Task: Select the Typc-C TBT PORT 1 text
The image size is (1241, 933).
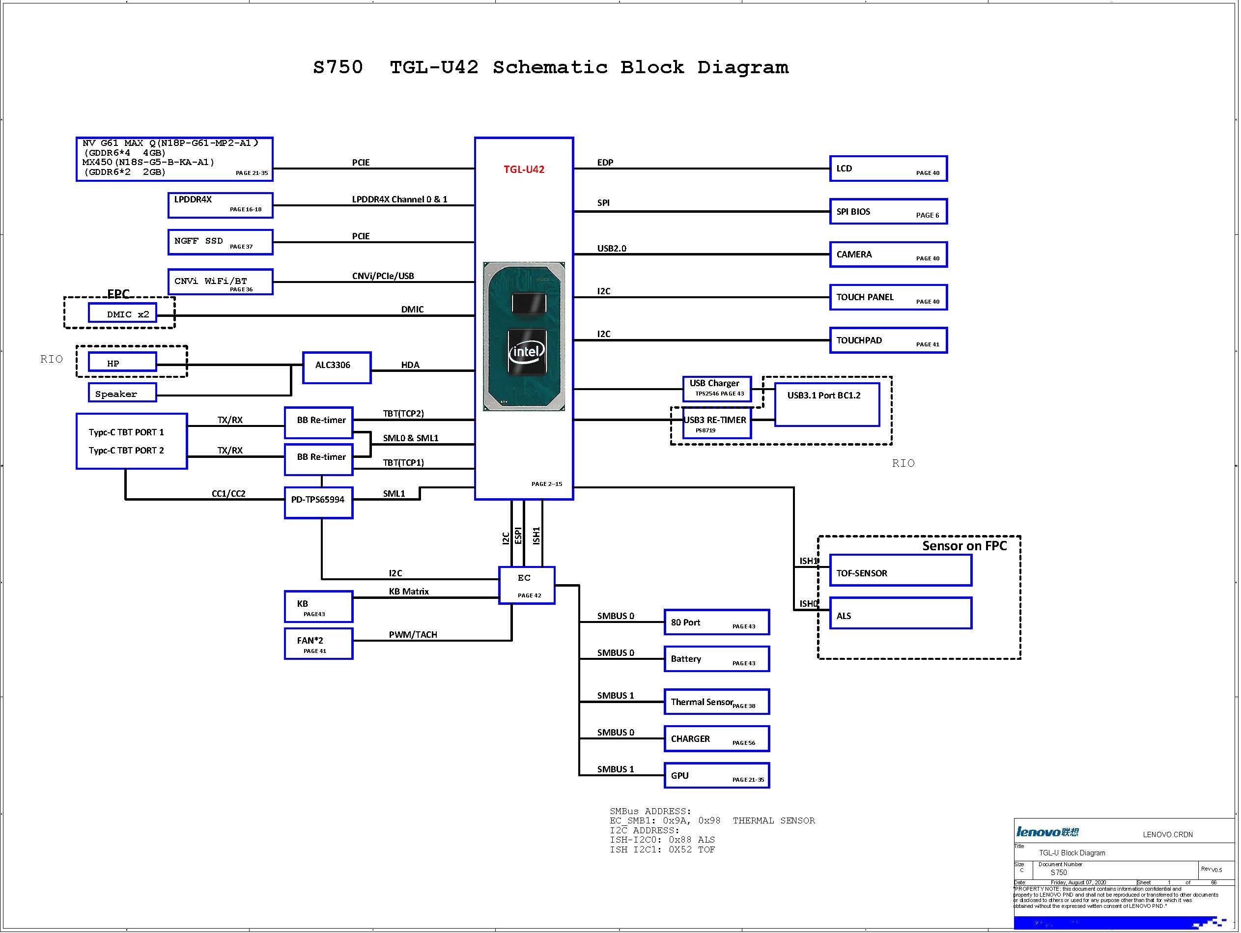Action: pos(126,432)
